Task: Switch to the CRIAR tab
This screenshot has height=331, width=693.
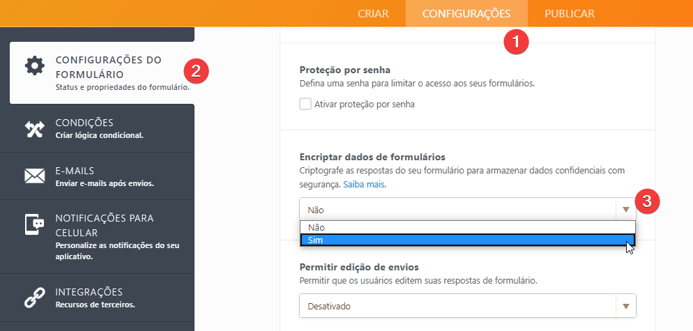Action: click(373, 14)
